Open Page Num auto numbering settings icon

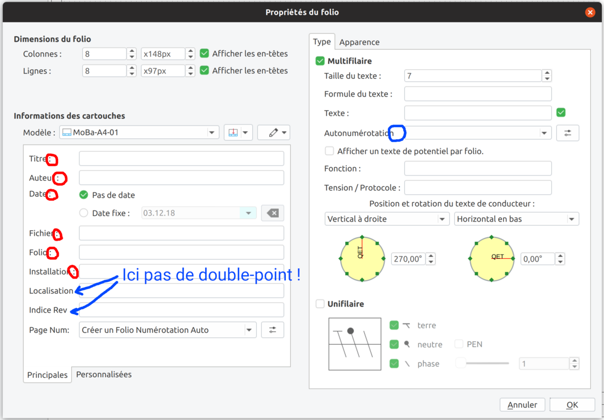[273, 330]
